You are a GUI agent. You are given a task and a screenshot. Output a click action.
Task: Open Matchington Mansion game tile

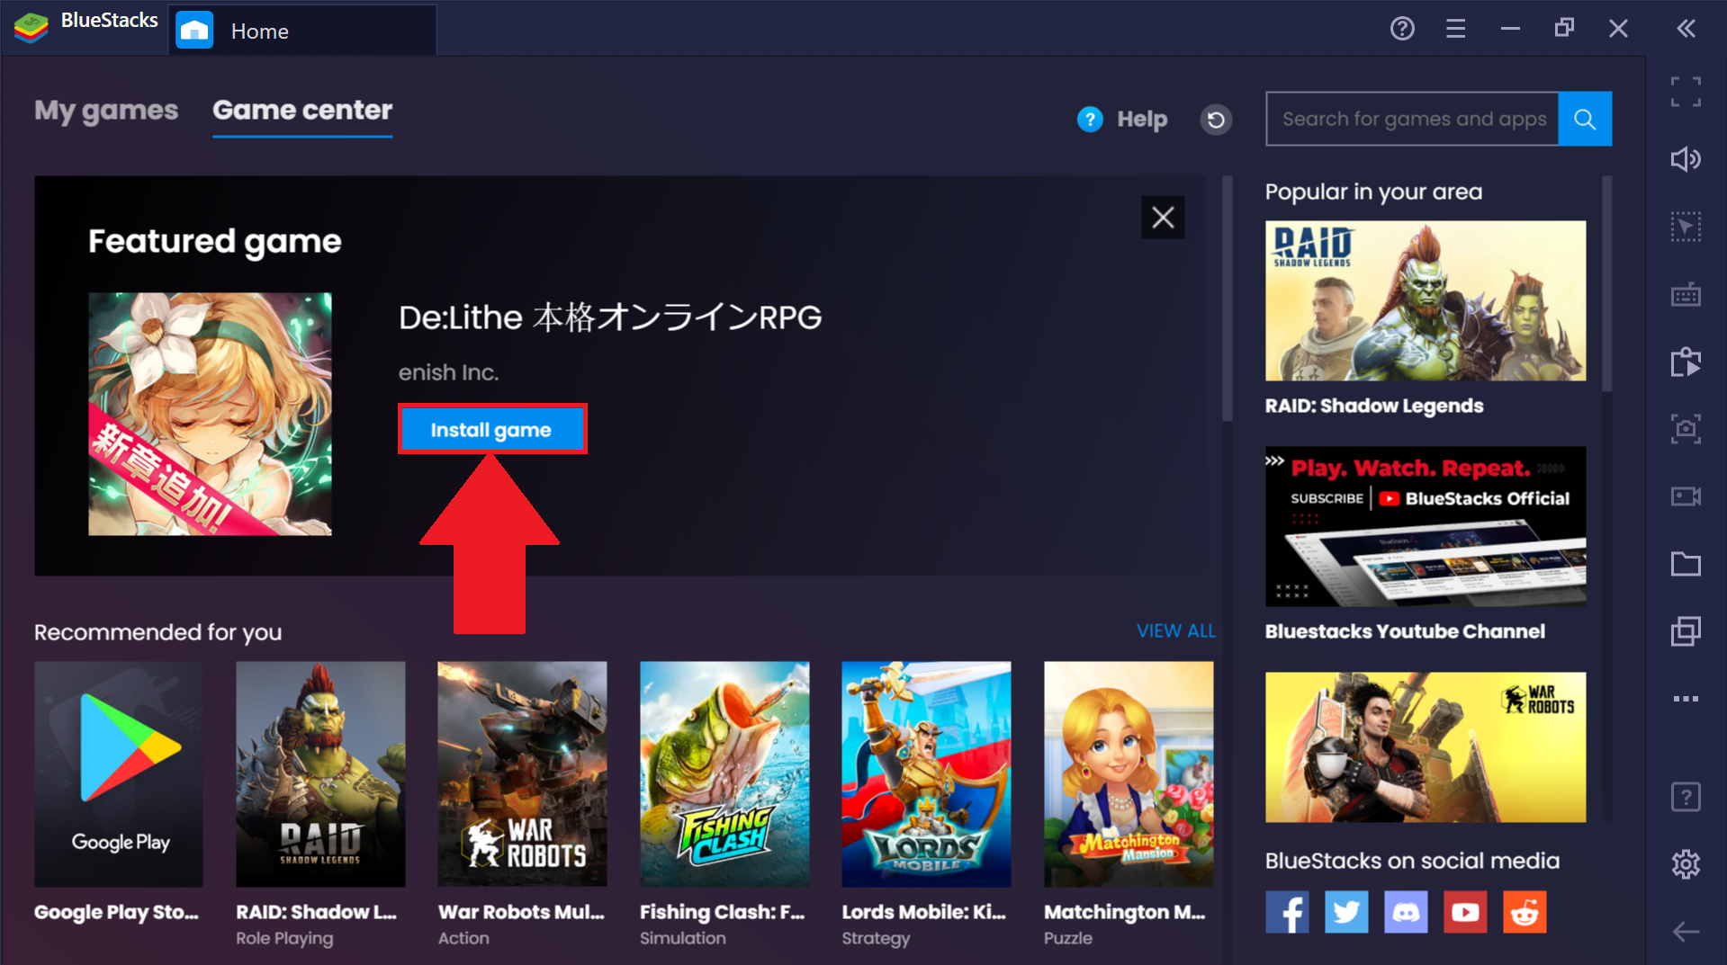(1129, 774)
